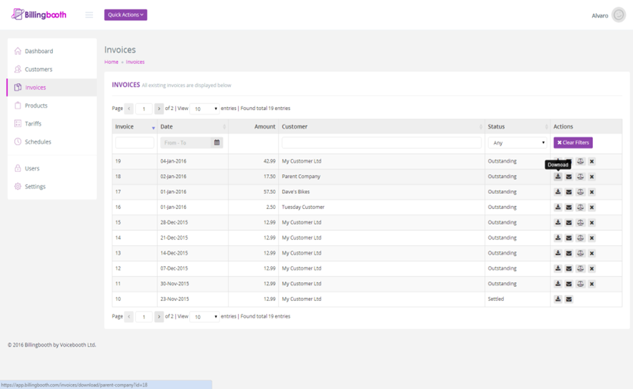633x389 pixels.
Task: Toggle the hamburger sidebar menu
Action: [89, 15]
